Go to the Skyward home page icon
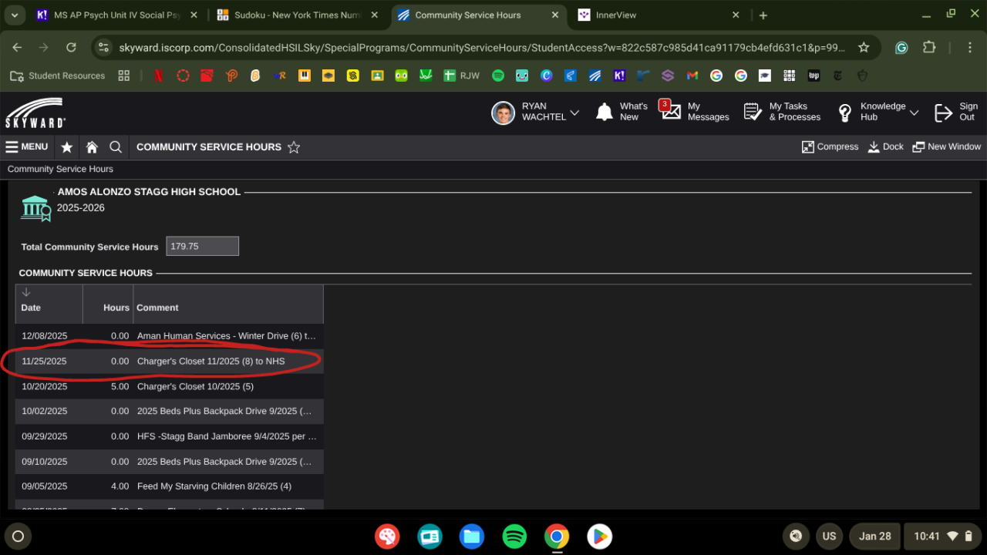Screen dimensions: 987x555 [92, 147]
